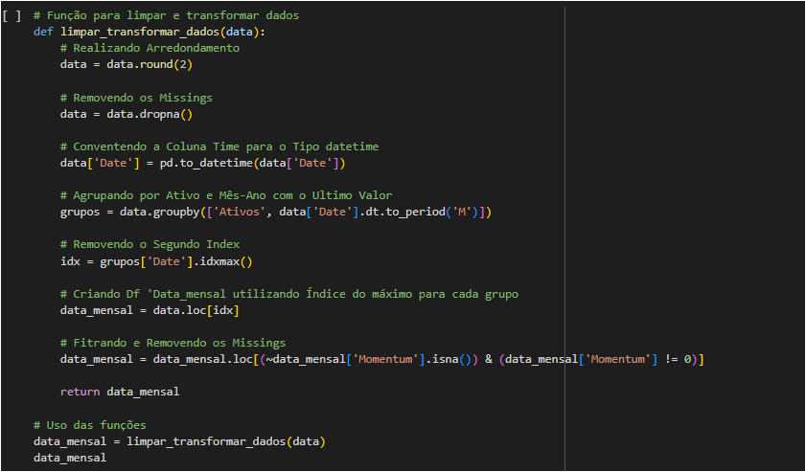Click comment "# Uso das funções"
Image resolution: width=806 pixels, height=472 pixels.
pyautogui.click(x=90, y=425)
